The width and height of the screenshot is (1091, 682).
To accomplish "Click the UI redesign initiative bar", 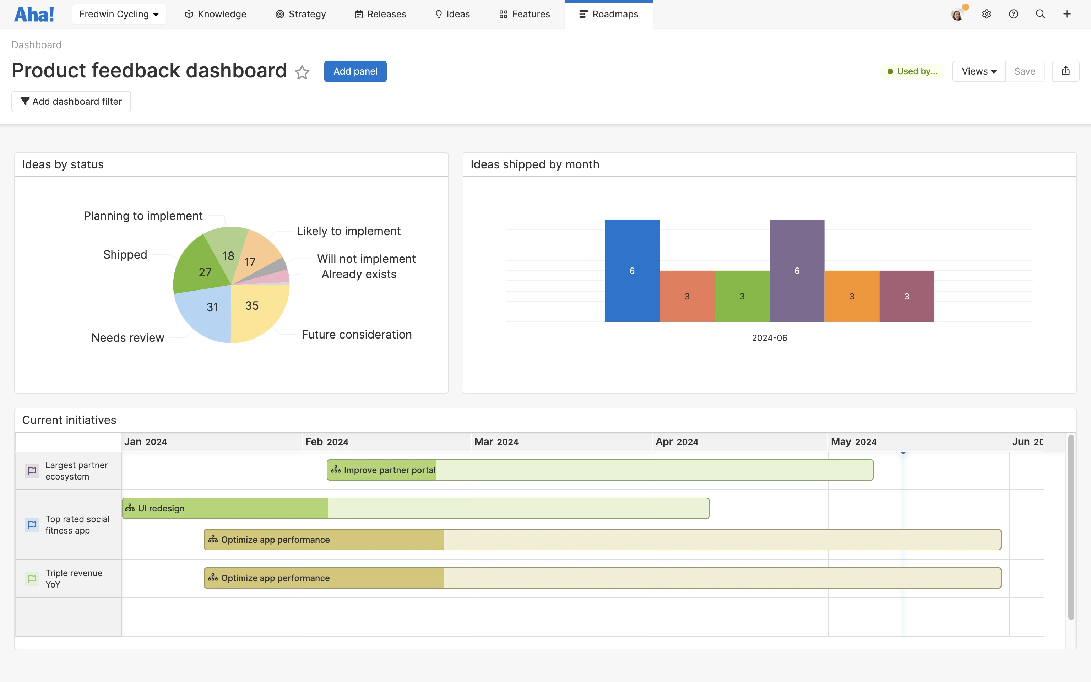I will 415,508.
